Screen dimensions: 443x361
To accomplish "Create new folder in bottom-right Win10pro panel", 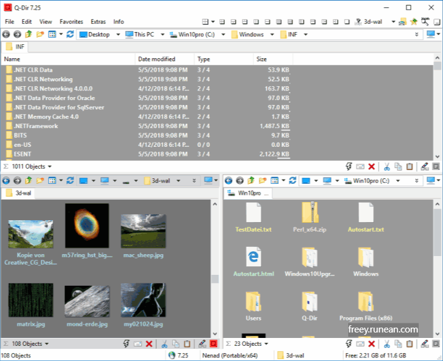I will coord(263,181).
